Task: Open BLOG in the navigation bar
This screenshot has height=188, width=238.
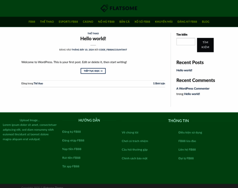Action: pos(206,22)
